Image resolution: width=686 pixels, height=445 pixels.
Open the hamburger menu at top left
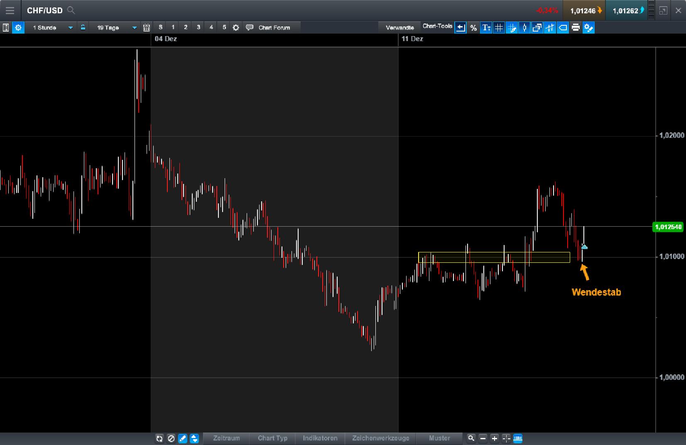[10, 10]
